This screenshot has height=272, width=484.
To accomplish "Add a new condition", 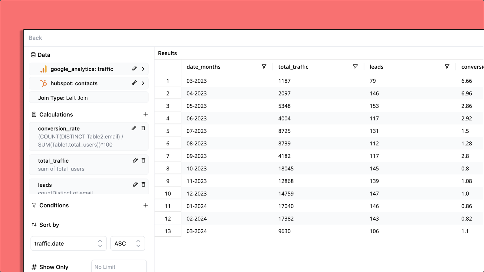I will click(146, 205).
